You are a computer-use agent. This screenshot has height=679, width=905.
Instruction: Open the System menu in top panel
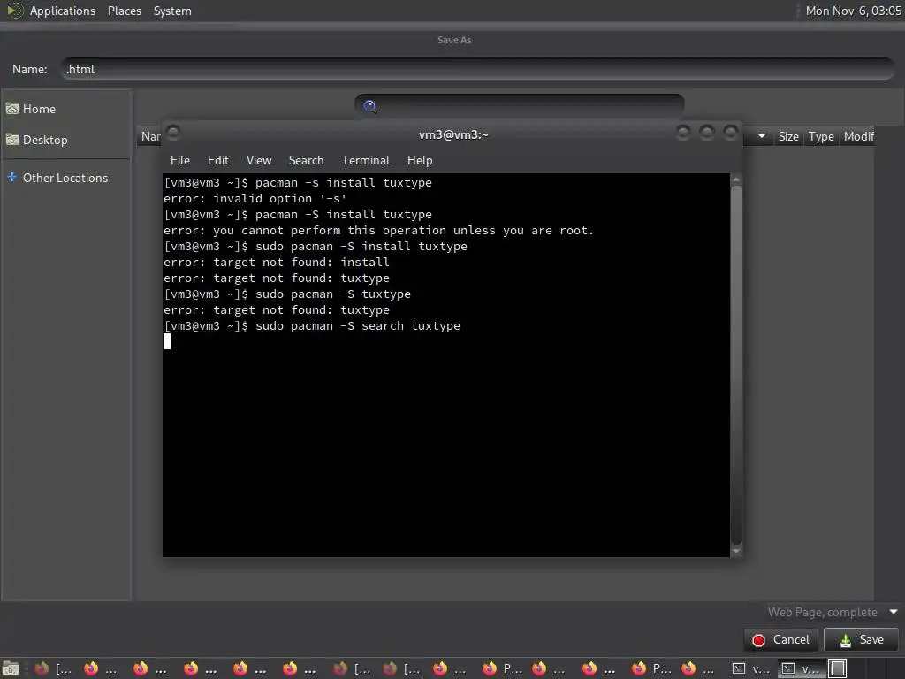coord(172,11)
